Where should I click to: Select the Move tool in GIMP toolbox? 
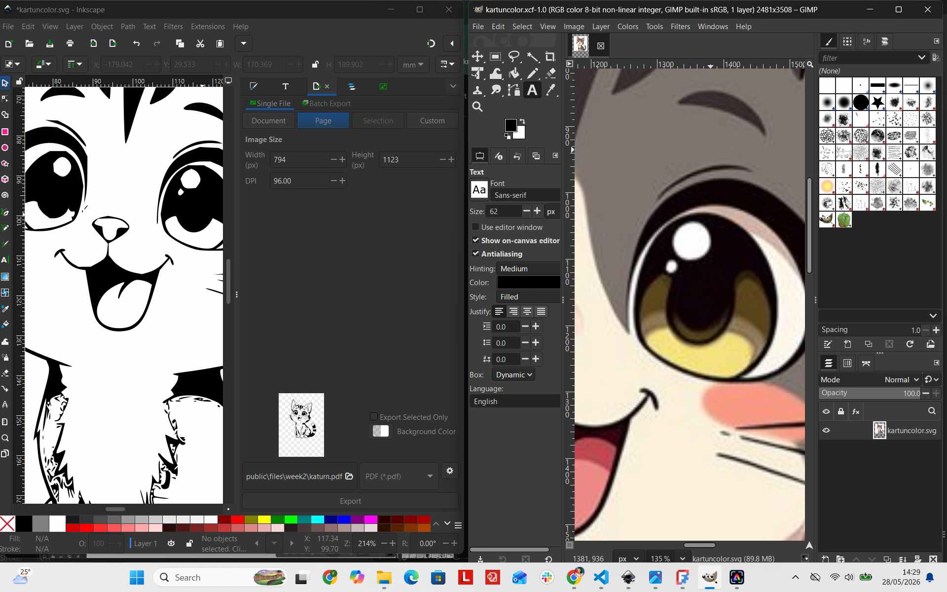coord(477,57)
